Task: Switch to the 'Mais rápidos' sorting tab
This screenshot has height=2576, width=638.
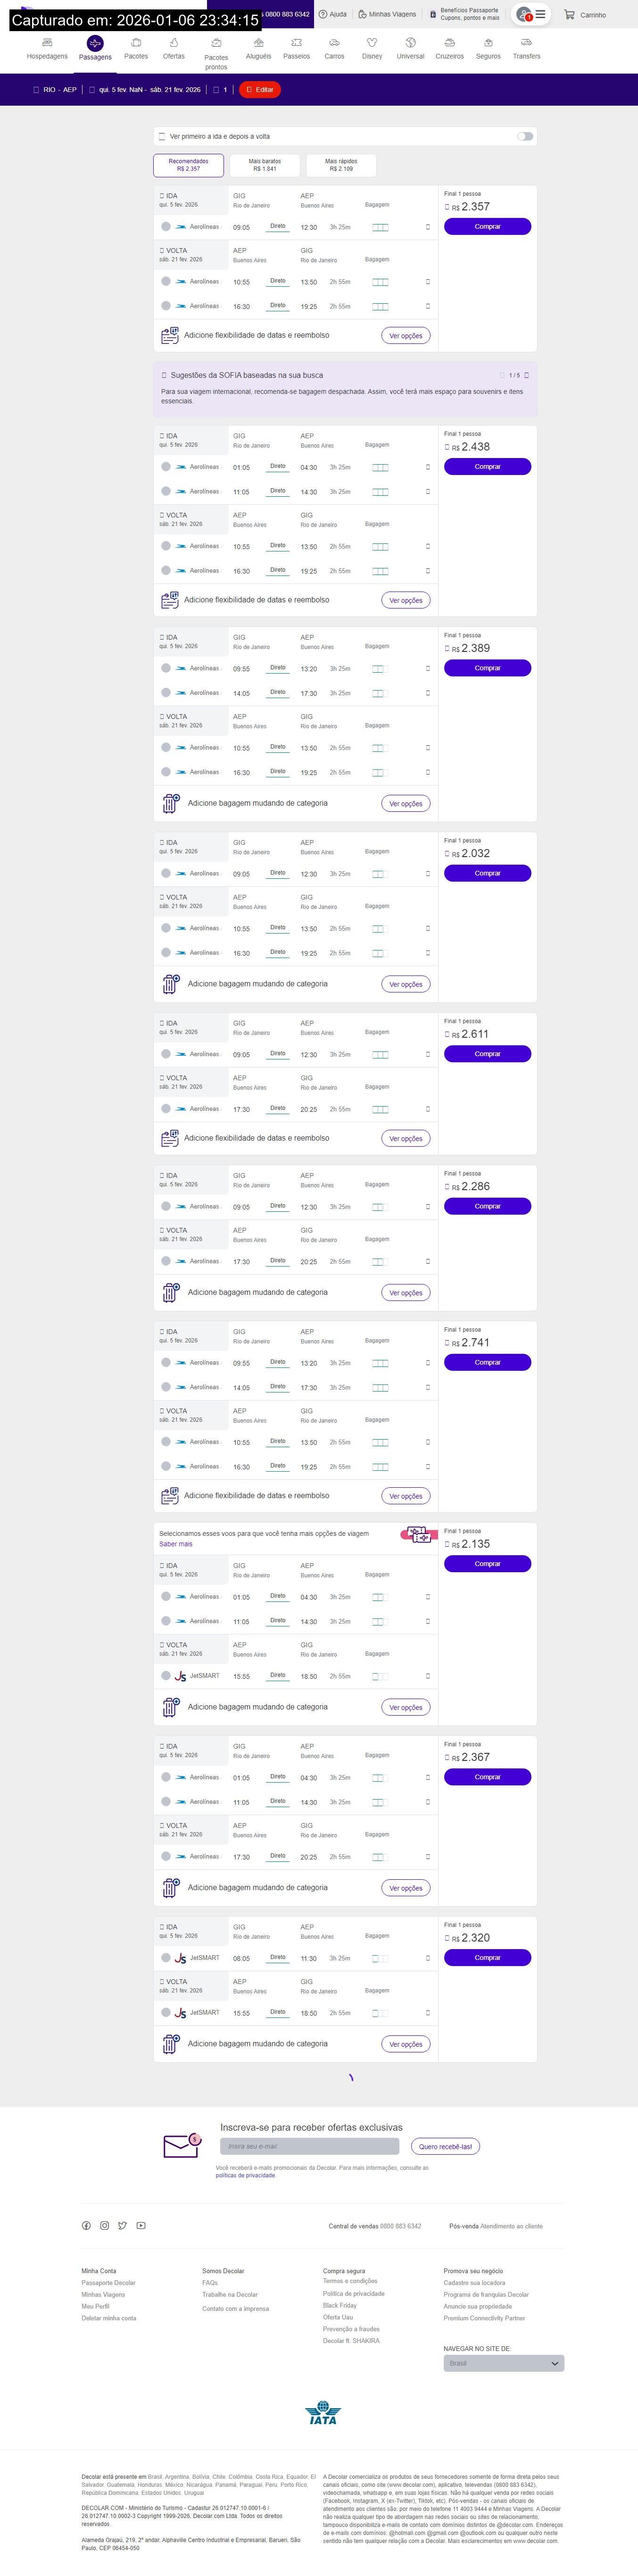Action: (341, 165)
